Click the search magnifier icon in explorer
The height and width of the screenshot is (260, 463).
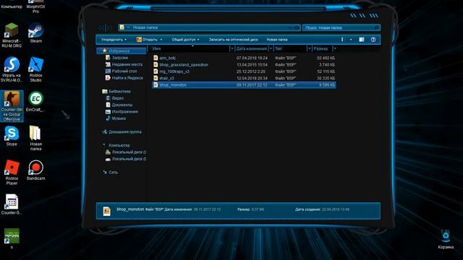pyautogui.click(x=376, y=27)
